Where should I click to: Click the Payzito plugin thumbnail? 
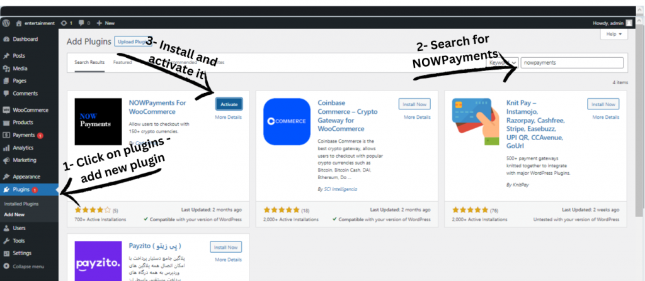click(x=98, y=261)
